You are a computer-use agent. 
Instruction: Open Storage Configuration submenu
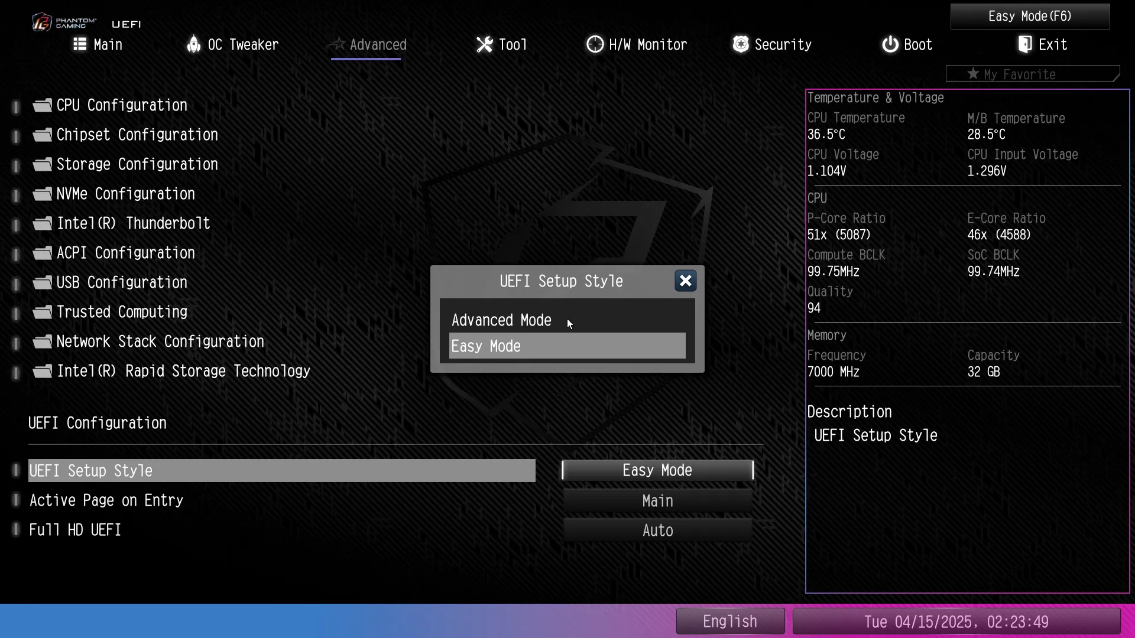[x=137, y=164]
